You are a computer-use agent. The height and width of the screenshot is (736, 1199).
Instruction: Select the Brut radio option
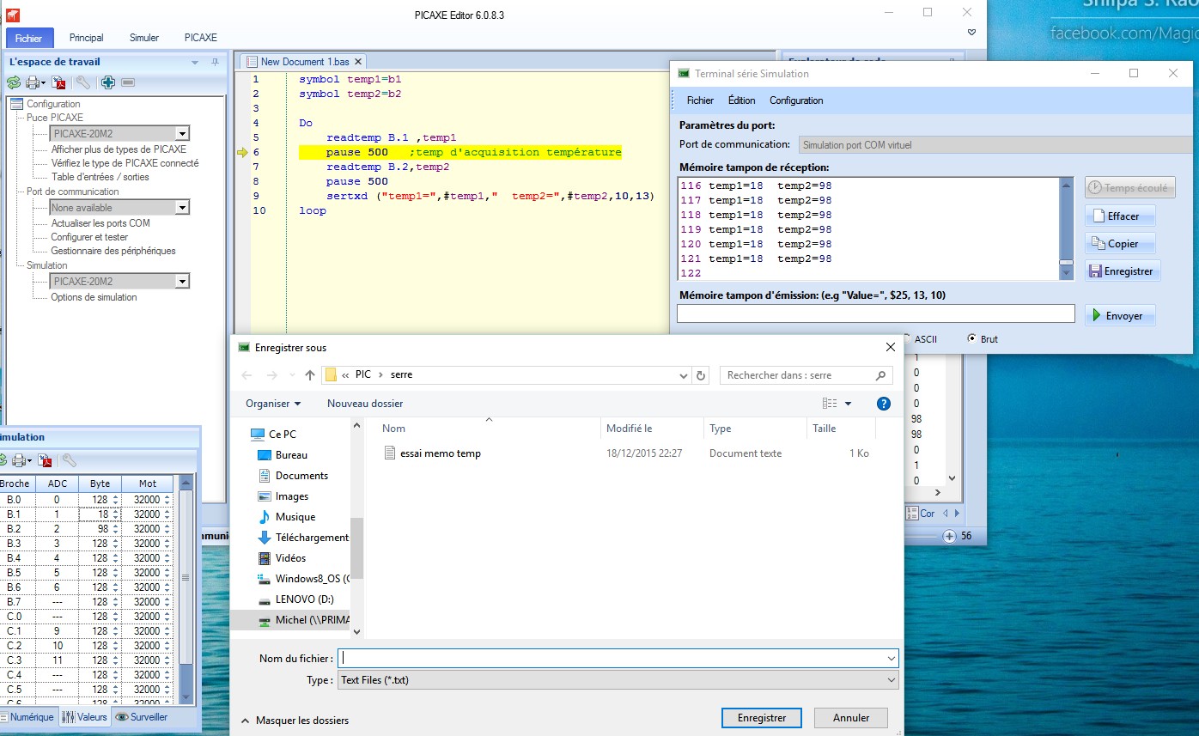tap(971, 338)
